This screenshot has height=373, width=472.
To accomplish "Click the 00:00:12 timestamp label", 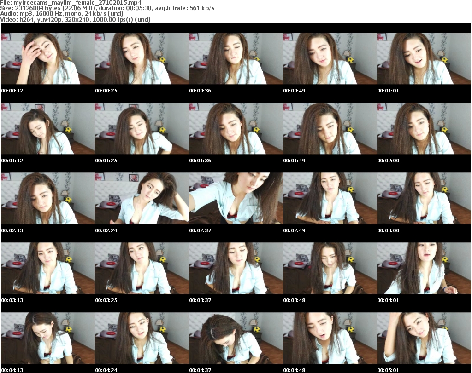I will tap(12, 91).
